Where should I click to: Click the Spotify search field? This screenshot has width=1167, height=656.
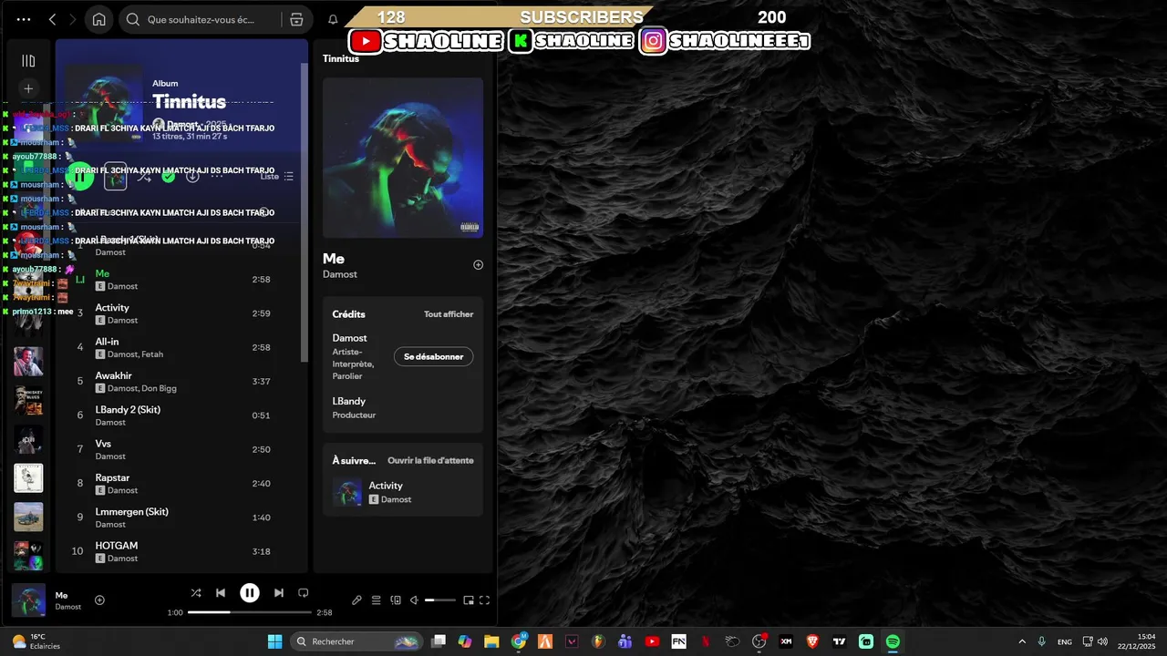(201, 19)
